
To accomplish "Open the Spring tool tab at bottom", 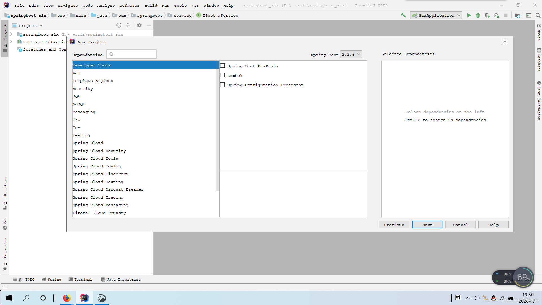I will click(51, 280).
